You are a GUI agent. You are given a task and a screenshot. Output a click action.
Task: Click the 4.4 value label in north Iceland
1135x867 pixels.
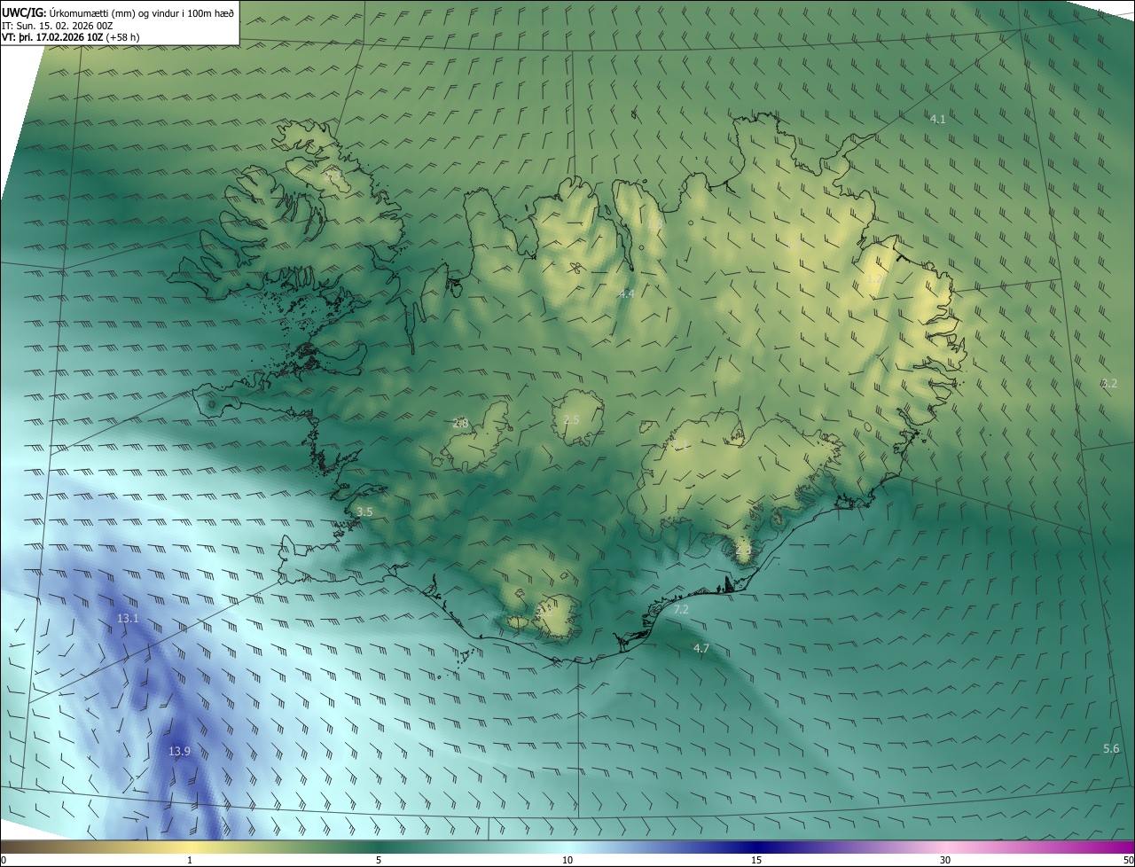click(x=626, y=293)
